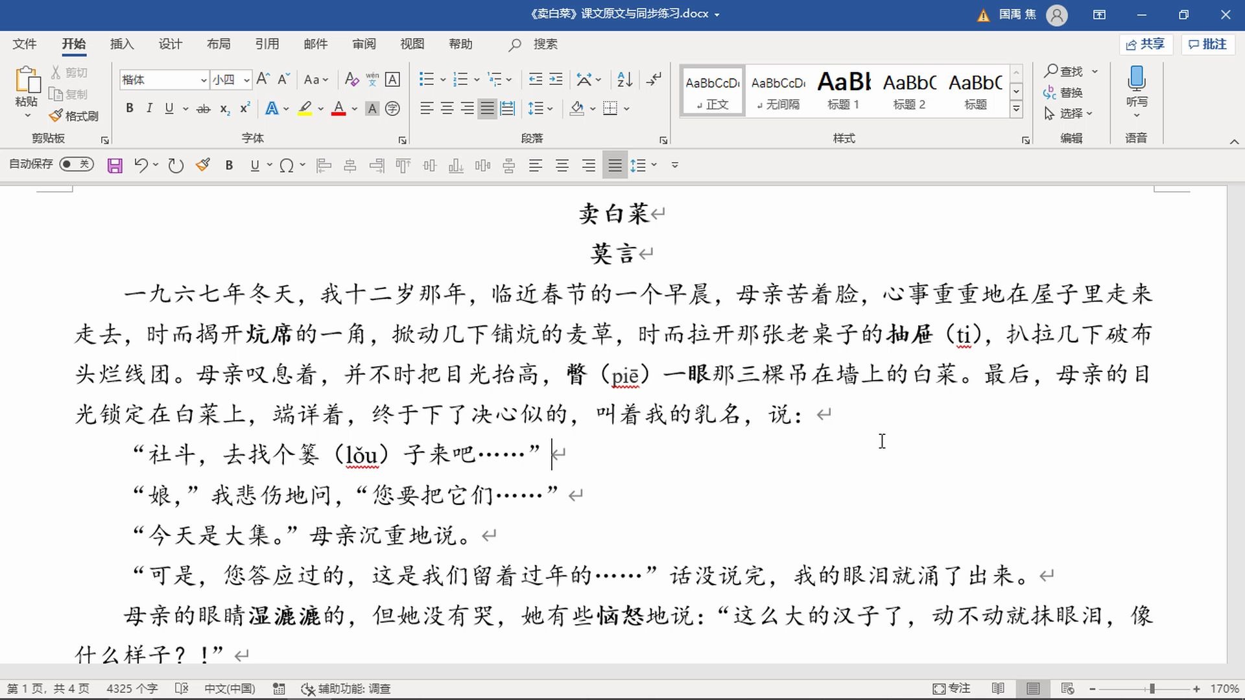
Task: Apply character border icon
Action: 392,79
